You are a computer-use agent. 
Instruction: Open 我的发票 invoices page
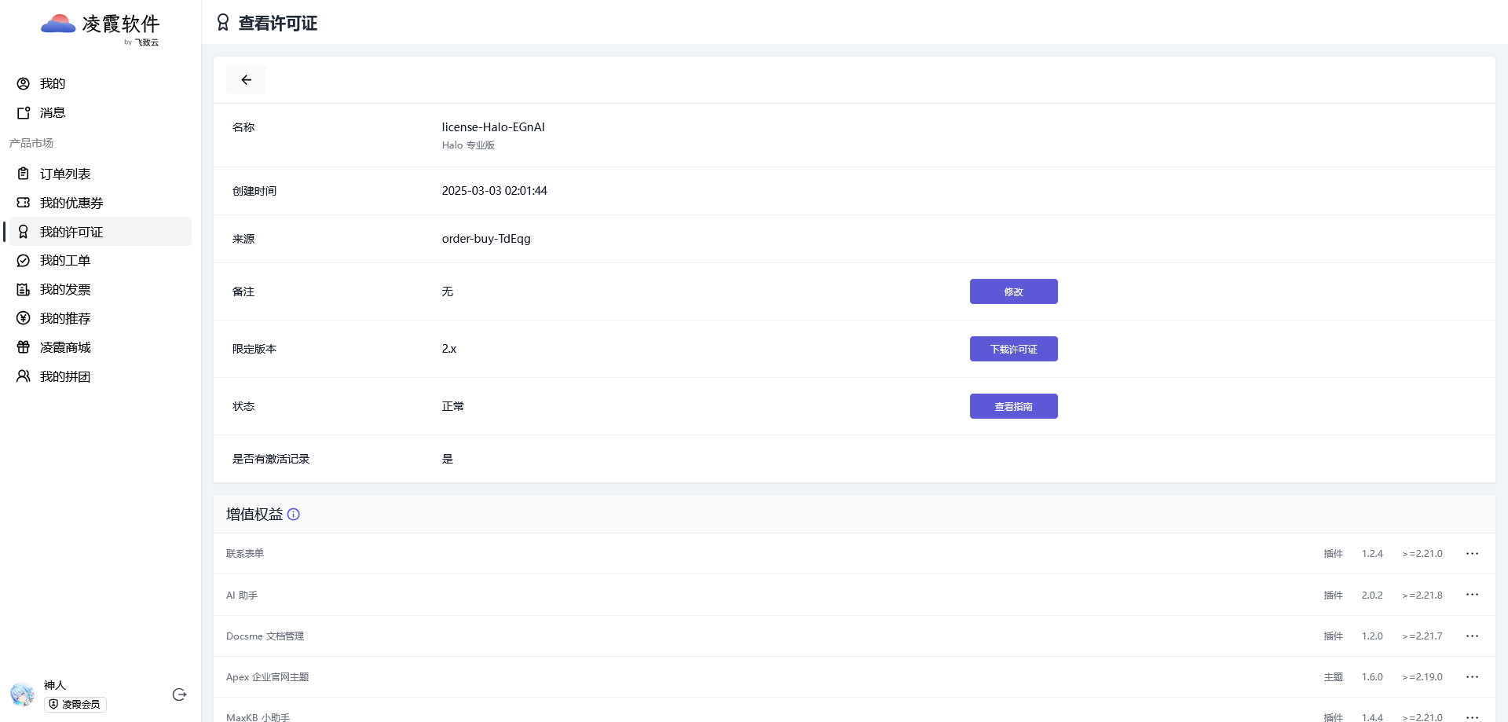pos(65,290)
